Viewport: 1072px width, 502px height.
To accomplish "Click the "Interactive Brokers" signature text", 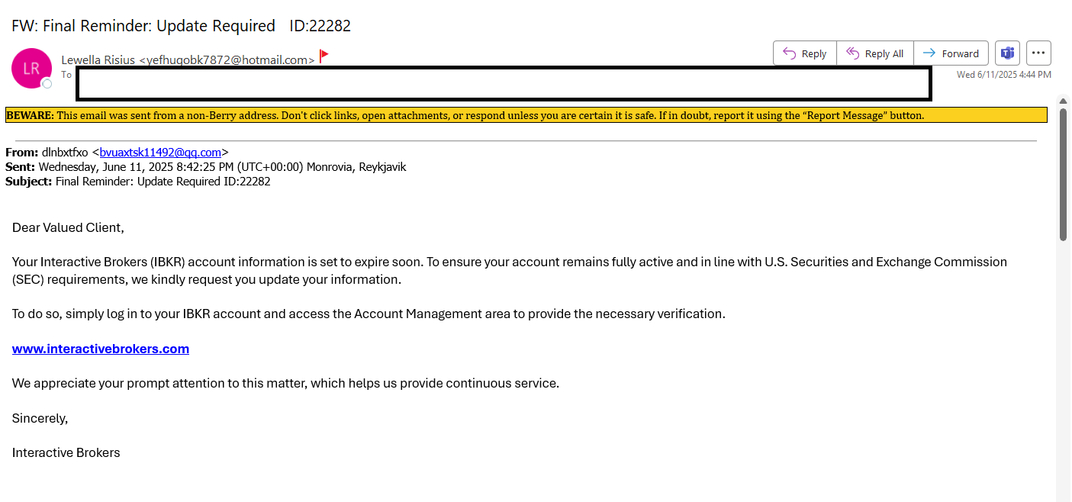I will [66, 452].
